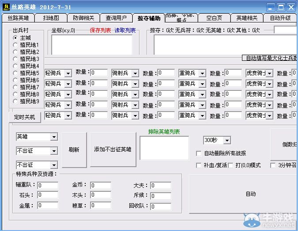Image resolution: width=298 pixels, height=231 pixels.
Task: Switch to the 防御相关 tab
Action: (x=83, y=18)
